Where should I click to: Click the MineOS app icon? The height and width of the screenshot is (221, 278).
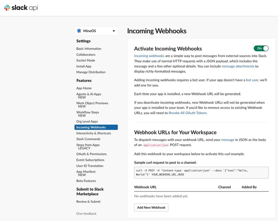[79, 31]
